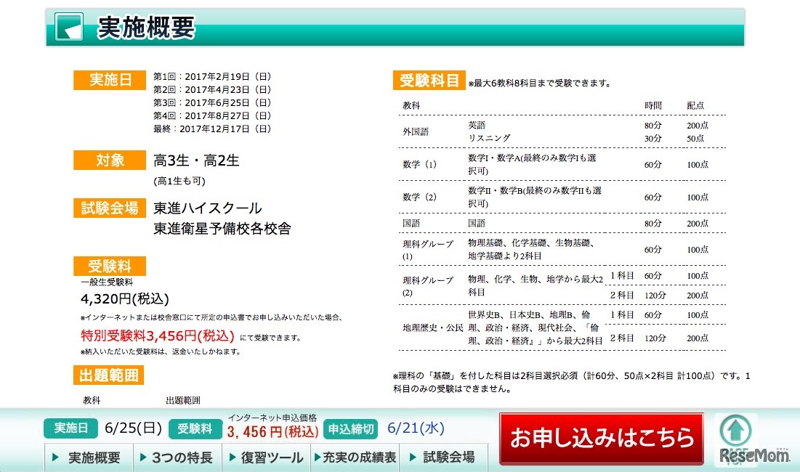Click the page-top arrow icon
The image size is (800, 472).
pyautogui.click(x=735, y=431)
